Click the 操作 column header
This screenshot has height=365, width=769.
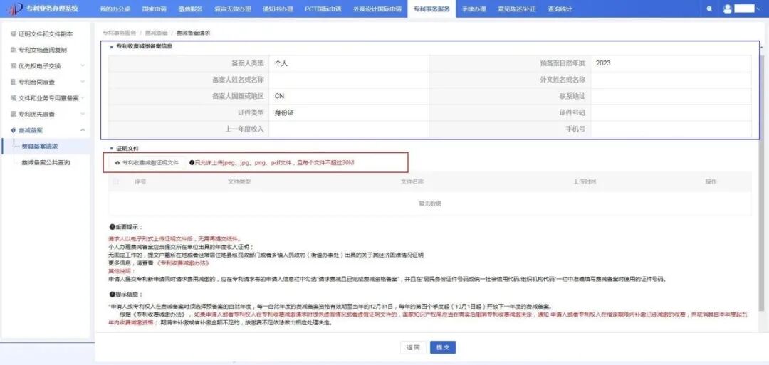pos(711,181)
